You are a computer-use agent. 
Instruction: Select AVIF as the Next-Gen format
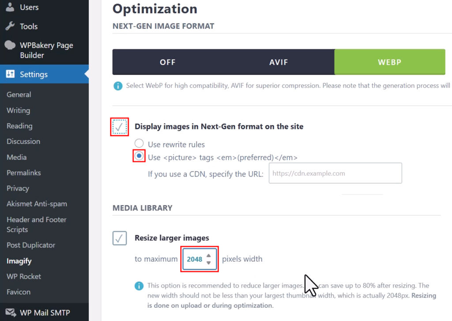click(x=278, y=62)
